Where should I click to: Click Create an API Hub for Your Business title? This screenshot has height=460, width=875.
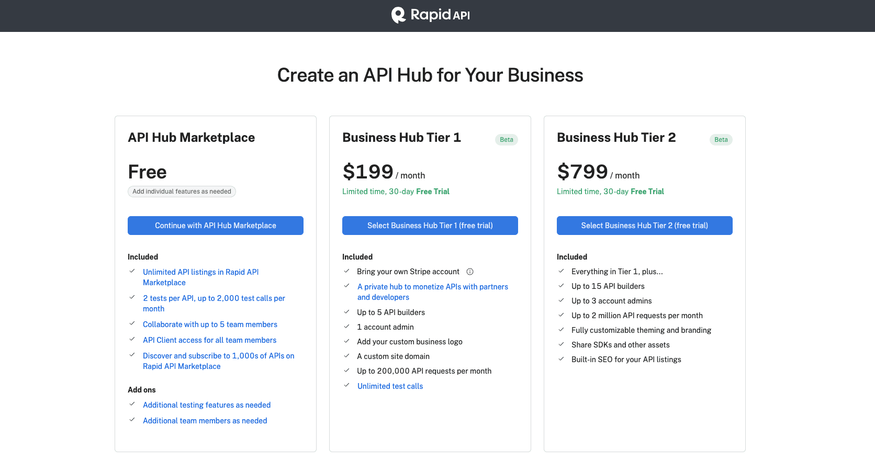[x=430, y=75]
